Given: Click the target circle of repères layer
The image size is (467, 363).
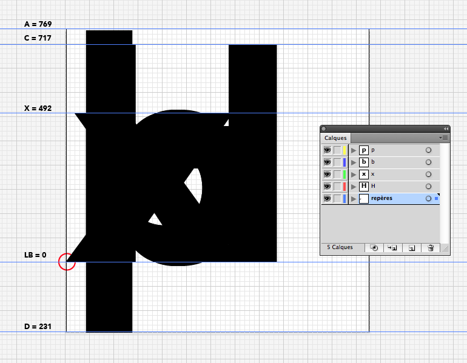Looking at the screenshot, I should pos(428,198).
